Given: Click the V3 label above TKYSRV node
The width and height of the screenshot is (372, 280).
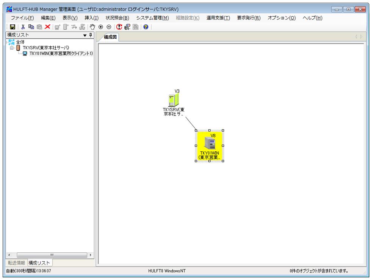Looking at the screenshot, I should [x=177, y=91].
